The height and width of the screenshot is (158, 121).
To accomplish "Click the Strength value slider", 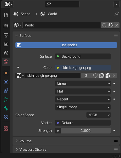I will point(85,131).
